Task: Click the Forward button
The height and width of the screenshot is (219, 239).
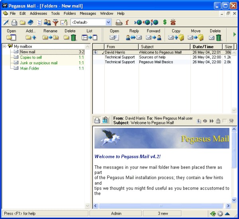Action: coord(153,34)
